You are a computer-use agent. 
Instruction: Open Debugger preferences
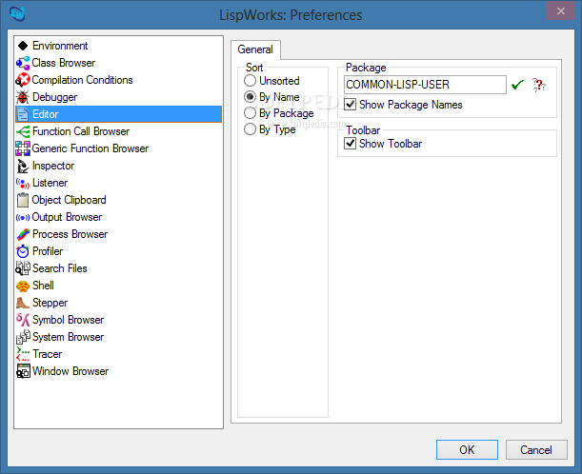(118, 97)
